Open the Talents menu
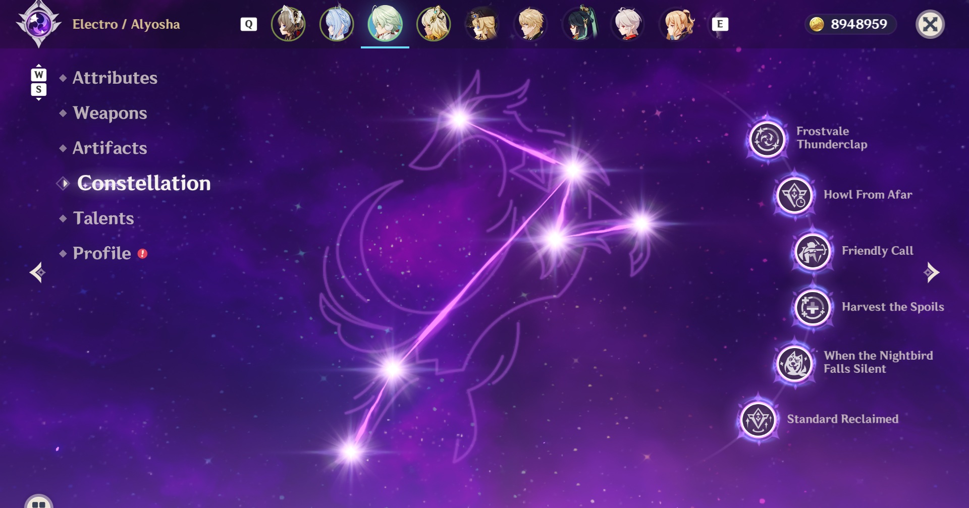This screenshot has height=508, width=969. coord(103,218)
